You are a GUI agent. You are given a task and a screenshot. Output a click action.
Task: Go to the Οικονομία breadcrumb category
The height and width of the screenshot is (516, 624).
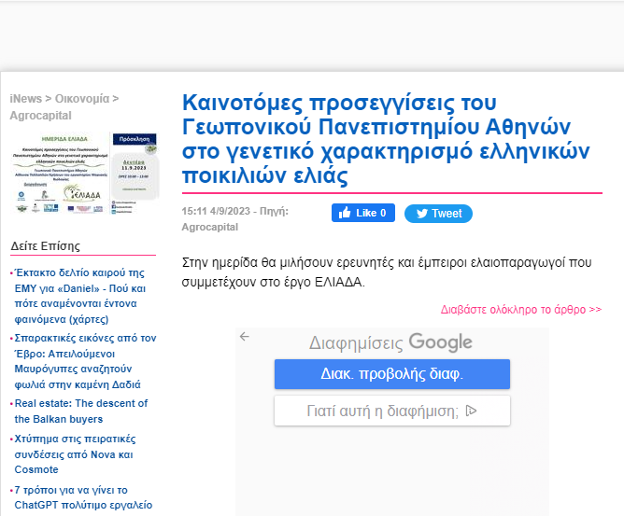point(81,99)
